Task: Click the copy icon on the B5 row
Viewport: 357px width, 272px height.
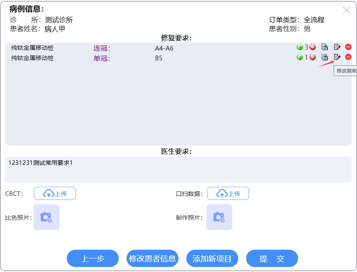Action: point(325,57)
